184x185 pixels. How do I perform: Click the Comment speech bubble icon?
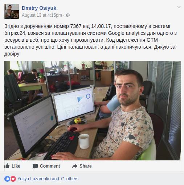click(x=35, y=166)
